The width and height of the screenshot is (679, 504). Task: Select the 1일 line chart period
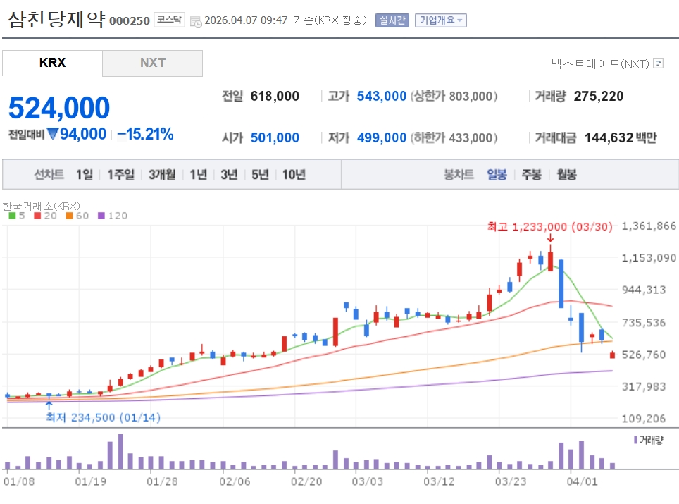pyautogui.click(x=84, y=175)
